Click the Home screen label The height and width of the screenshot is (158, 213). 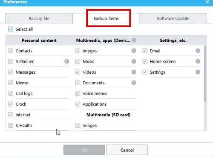coord(163,61)
